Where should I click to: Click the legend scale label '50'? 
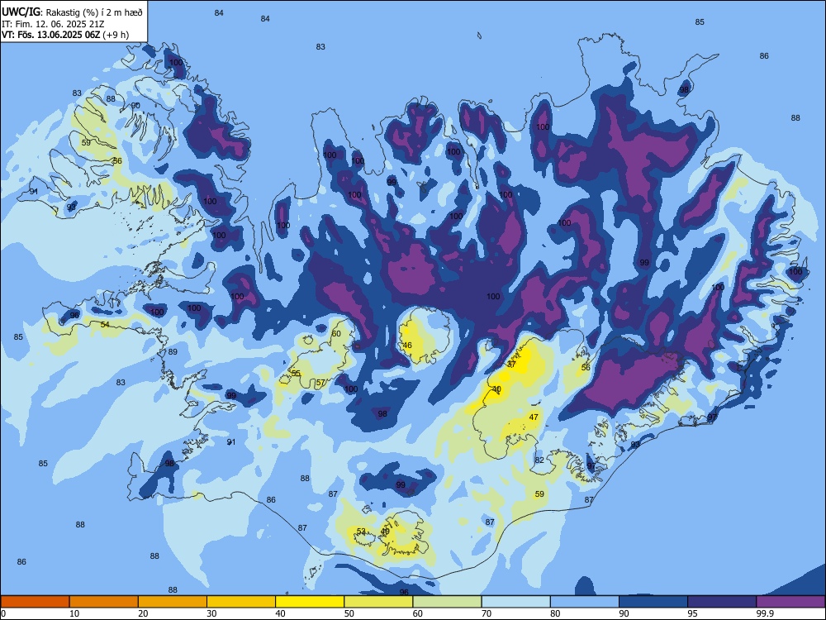click(x=349, y=613)
